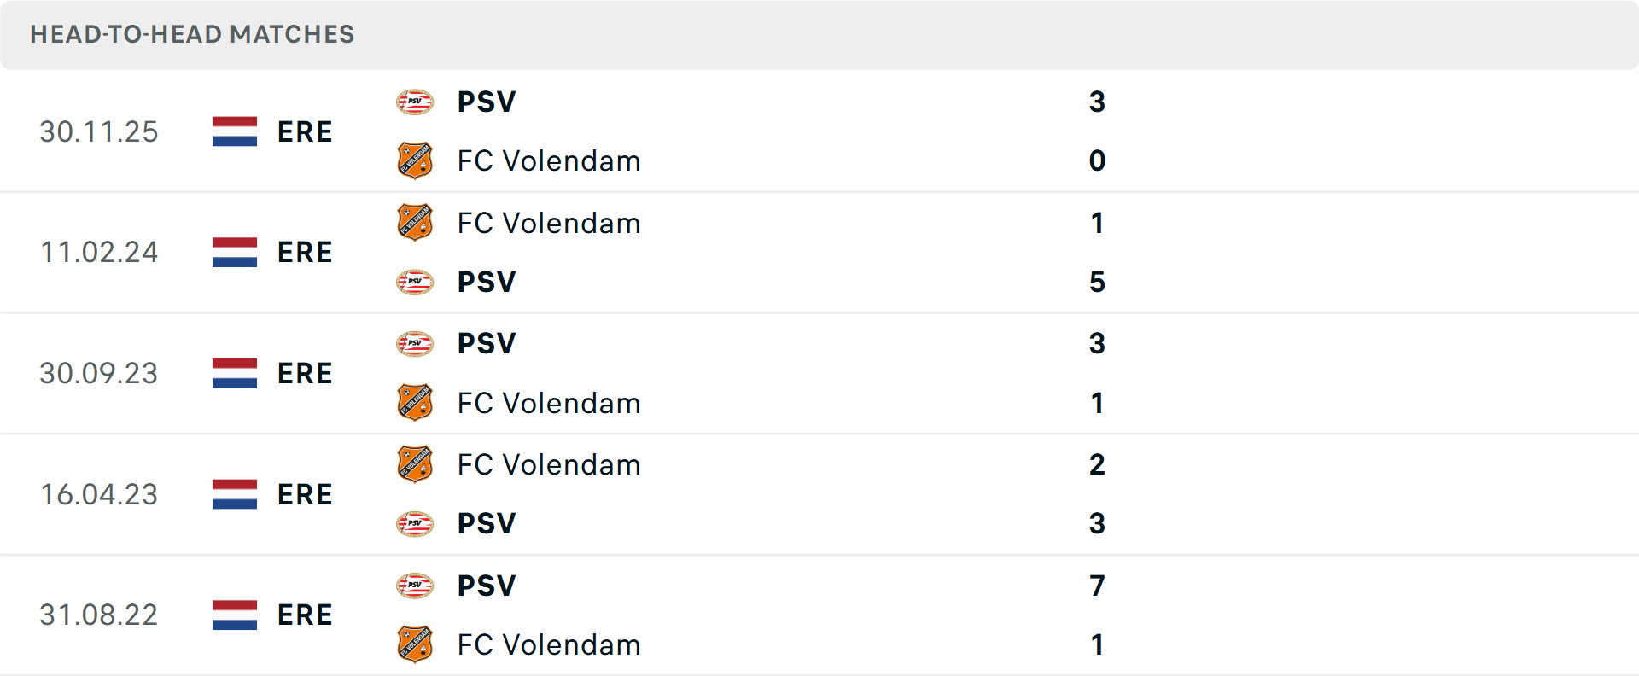Select the match dated 11.02.24
The height and width of the screenshot is (676, 1639).
98,252
